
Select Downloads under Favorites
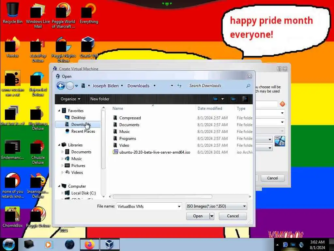pyautogui.click(x=78, y=125)
